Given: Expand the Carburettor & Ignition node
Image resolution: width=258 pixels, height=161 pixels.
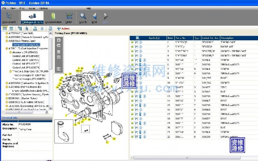Looking at the screenshot, I should coord(7,83).
